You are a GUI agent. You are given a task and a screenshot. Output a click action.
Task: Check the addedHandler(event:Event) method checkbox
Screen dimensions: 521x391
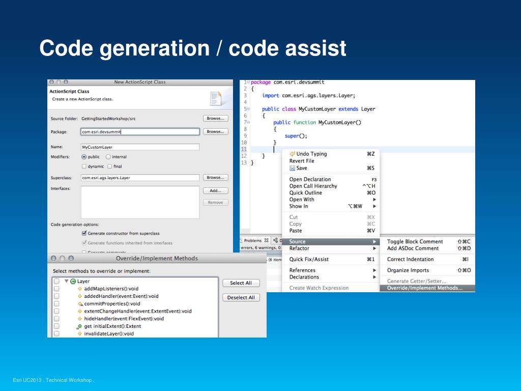coord(56,296)
